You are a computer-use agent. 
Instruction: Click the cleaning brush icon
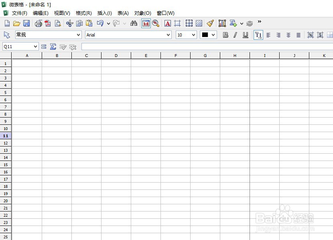[x=210, y=23]
